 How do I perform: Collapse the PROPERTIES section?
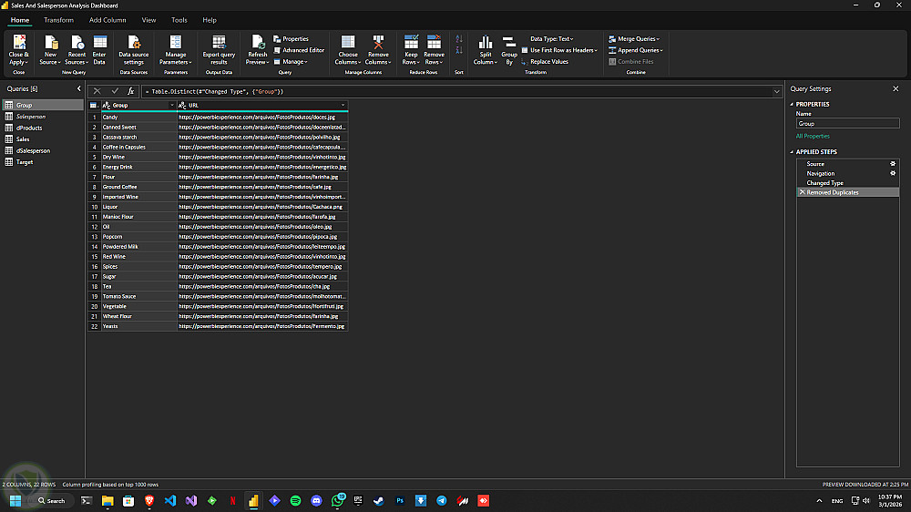pyautogui.click(x=792, y=105)
